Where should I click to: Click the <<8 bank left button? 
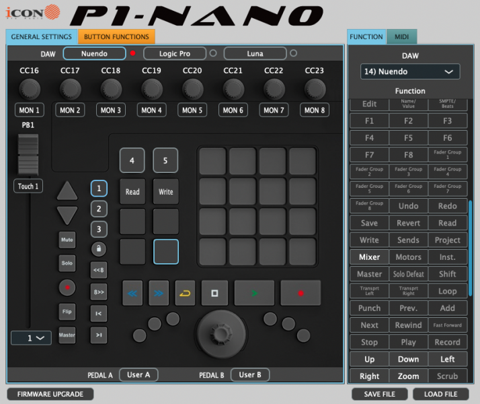click(x=99, y=270)
